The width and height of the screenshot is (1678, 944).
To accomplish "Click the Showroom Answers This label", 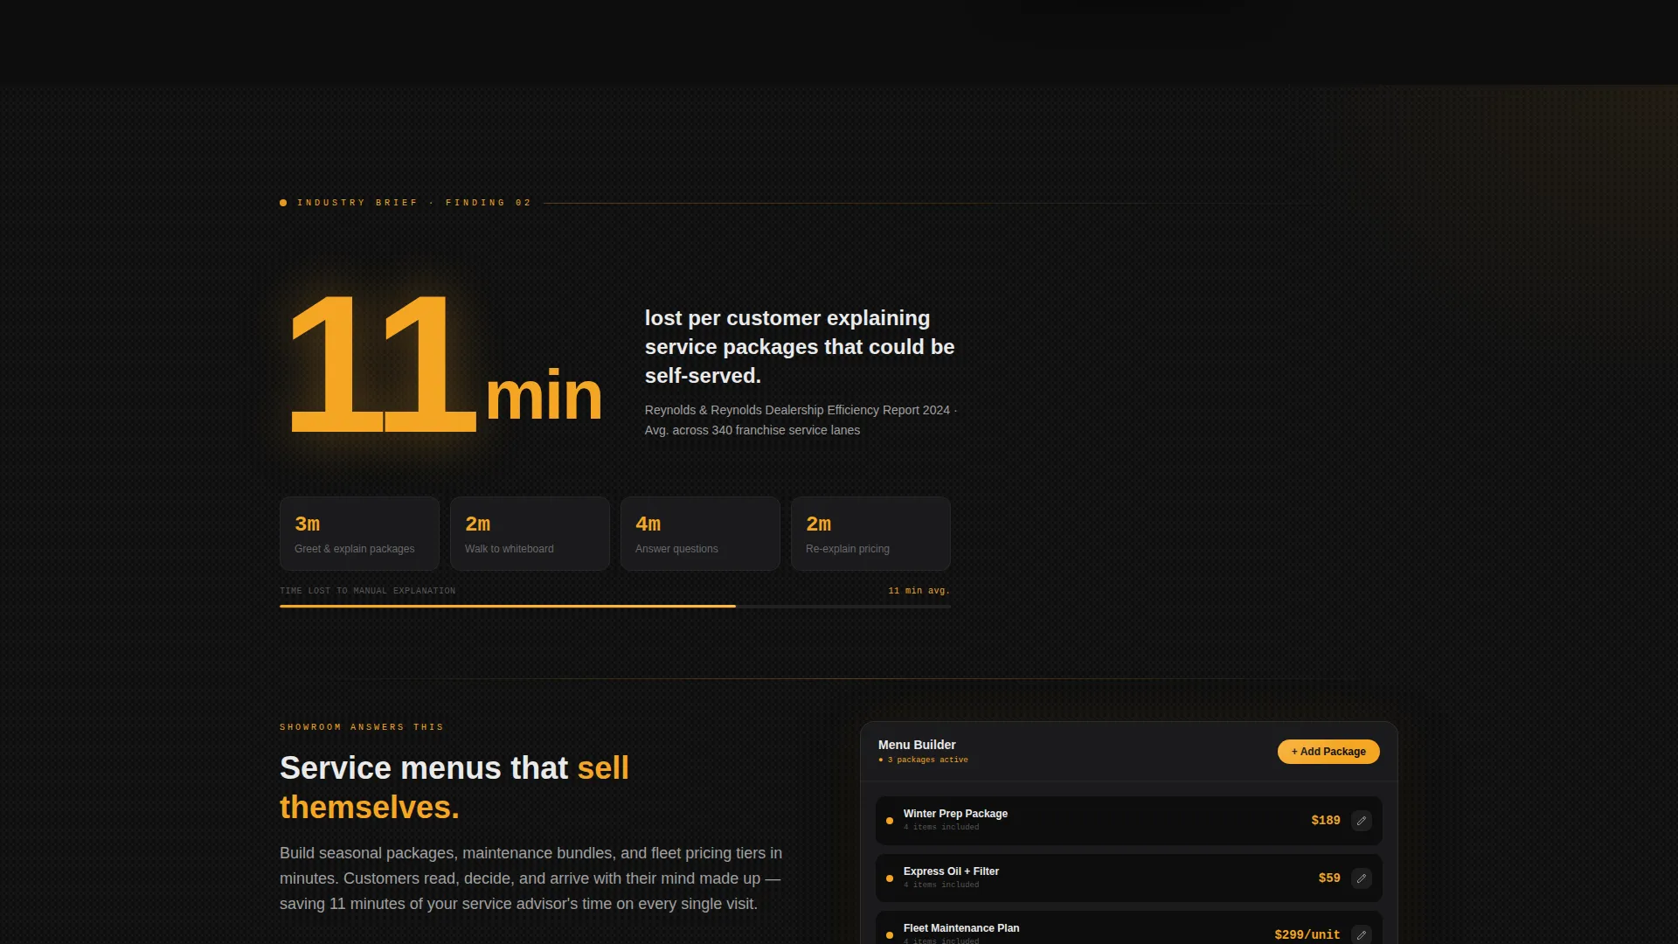I will pyautogui.click(x=362, y=727).
